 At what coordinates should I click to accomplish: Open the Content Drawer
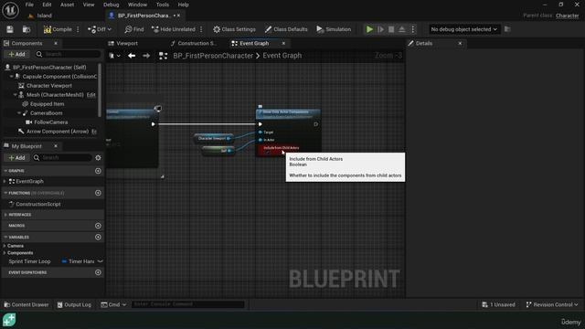click(27, 304)
